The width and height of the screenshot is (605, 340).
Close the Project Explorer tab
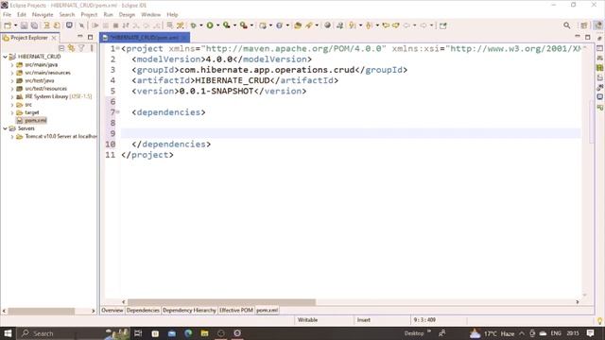click(x=54, y=38)
